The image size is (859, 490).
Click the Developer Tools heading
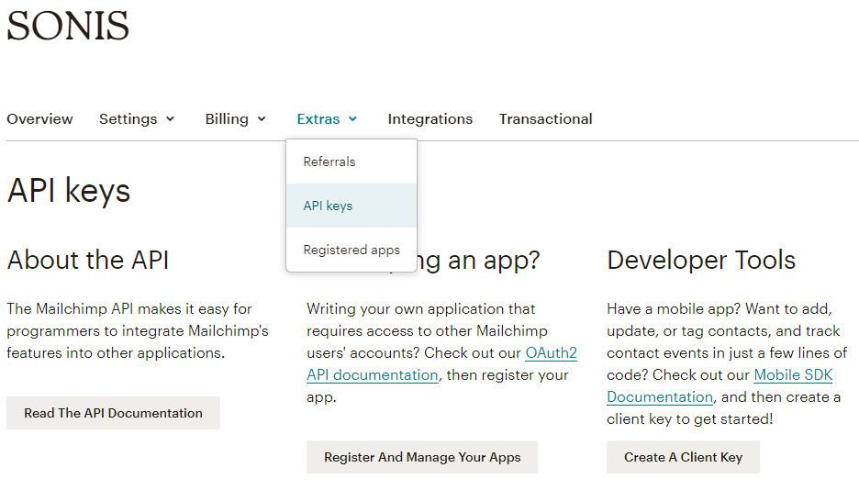701,260
